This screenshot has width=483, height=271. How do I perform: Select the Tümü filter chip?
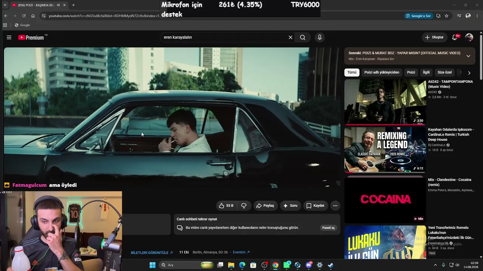[x=352, y=72]
